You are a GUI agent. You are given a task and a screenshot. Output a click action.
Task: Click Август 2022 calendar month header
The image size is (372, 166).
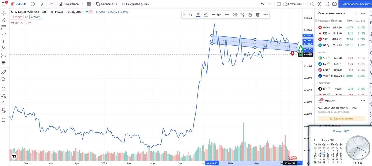328,140
